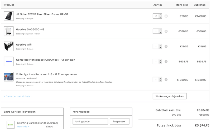Remove Goodwe GW3000D-NS from cart
This screenshot has width=211, height=129.
166,31
